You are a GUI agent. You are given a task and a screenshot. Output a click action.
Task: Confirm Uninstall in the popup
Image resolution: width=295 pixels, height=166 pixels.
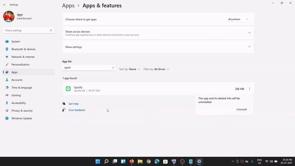[242, 109]
